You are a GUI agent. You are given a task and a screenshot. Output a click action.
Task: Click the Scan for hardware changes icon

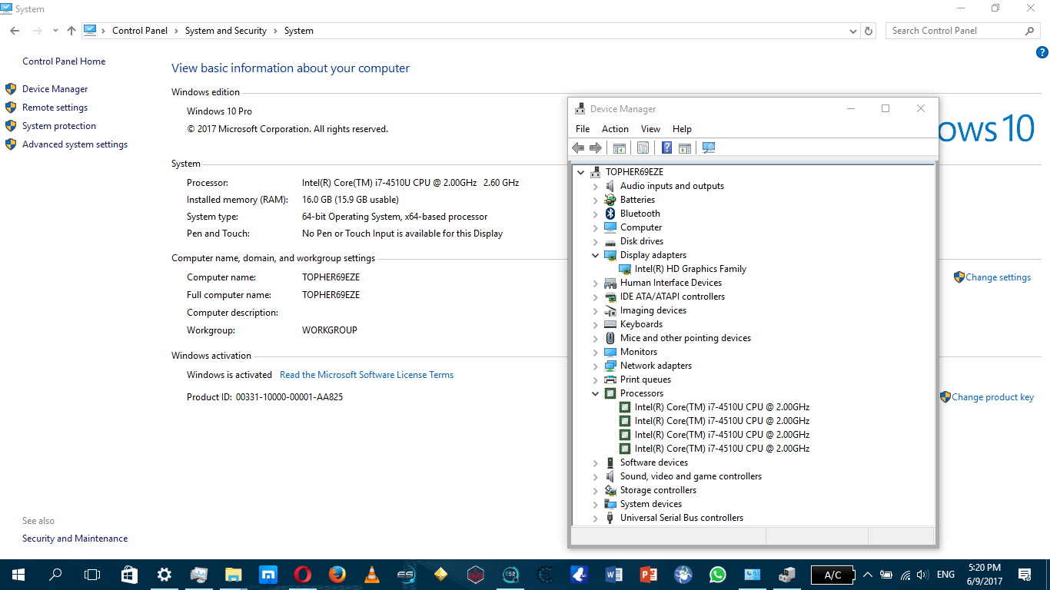(x=709, y=148)
